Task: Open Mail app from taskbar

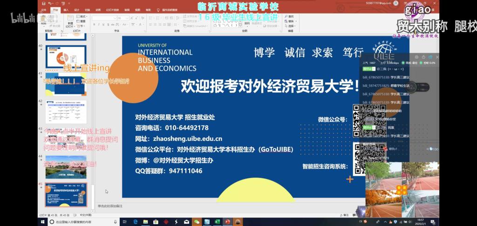Action: click(186, 222)
